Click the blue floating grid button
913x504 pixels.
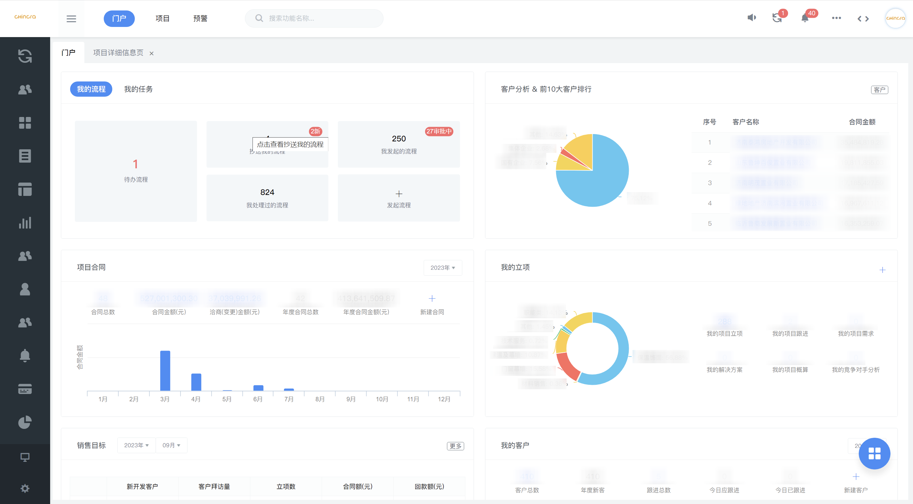coord(874,453)
